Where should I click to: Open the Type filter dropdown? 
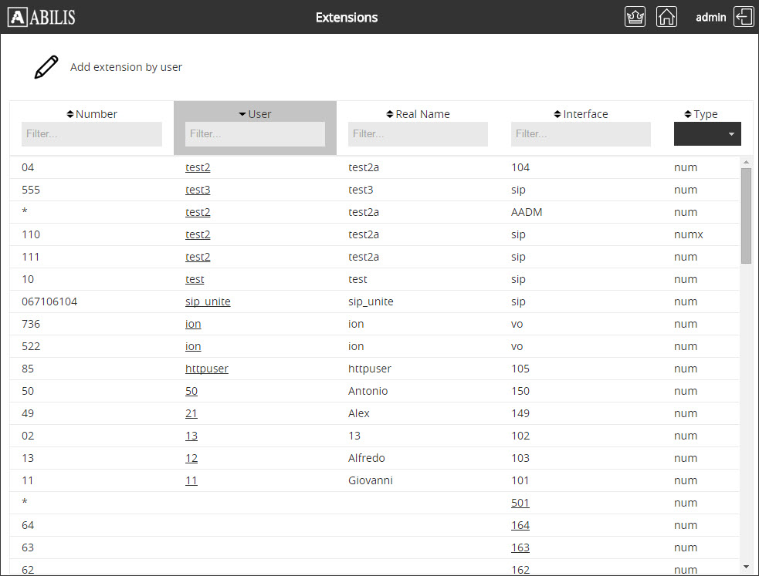tap(707, 134)
